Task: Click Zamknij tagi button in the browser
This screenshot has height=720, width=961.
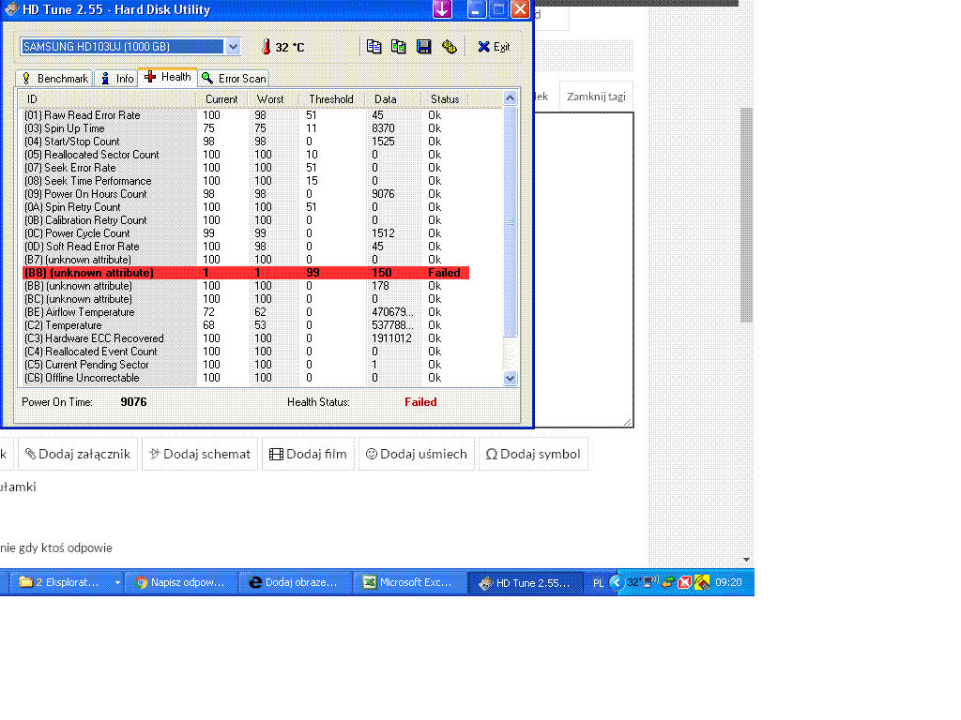Action: (x=596, y=97)
